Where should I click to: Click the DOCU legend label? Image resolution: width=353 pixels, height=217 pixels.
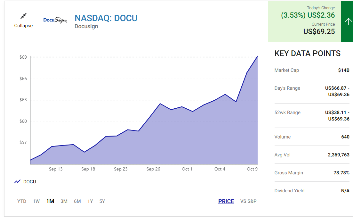pyautogui.click(x=30, y=182)
